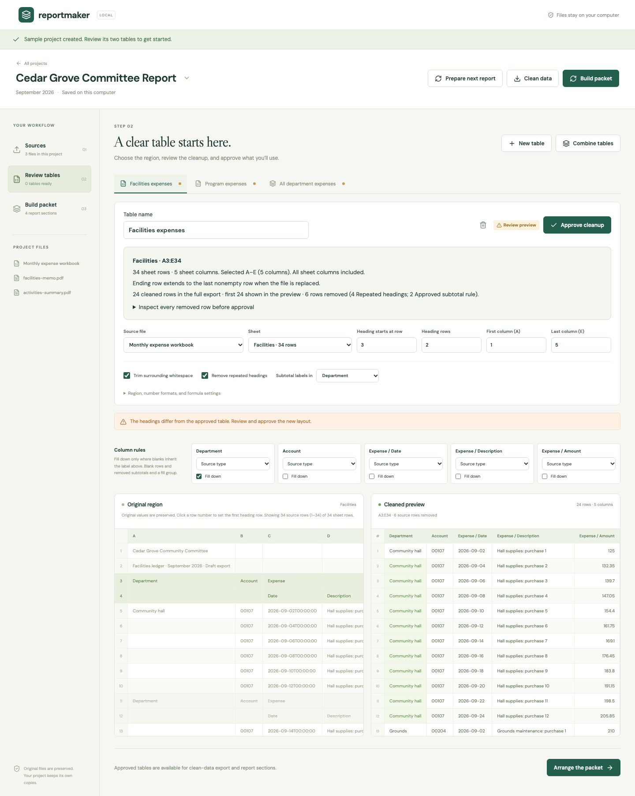Click the reportmaker logo icon
The height and width of the screenshot is (796, 635).
pos(26,15)
